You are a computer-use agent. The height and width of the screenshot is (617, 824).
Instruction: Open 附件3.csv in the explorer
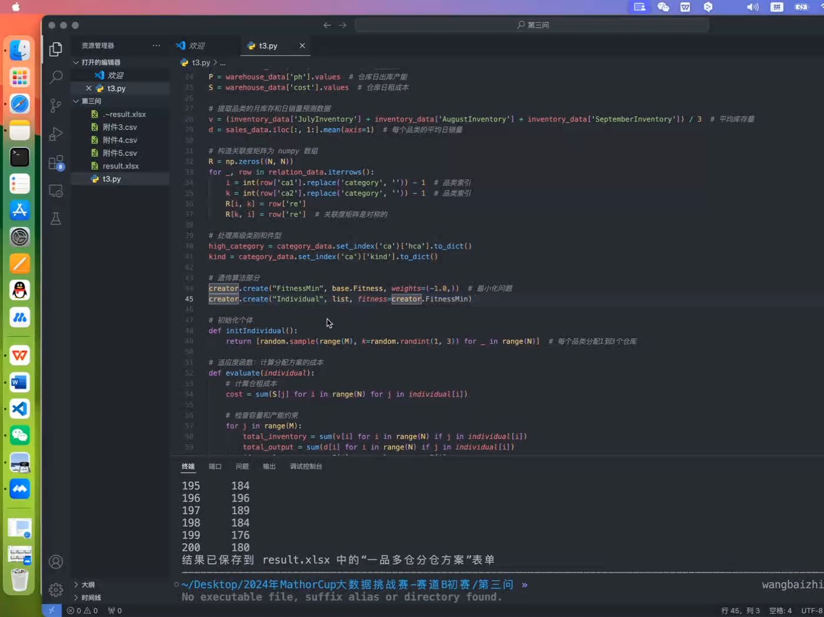tap(119, 127)
